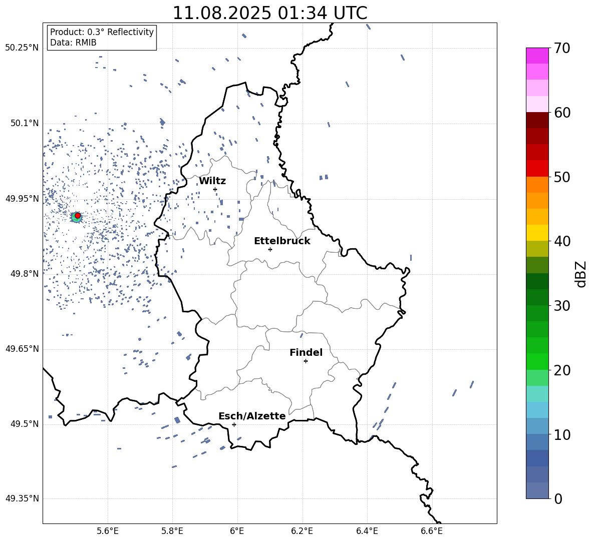Click the yellow colorbar segment above 40

tap(537, 233)
